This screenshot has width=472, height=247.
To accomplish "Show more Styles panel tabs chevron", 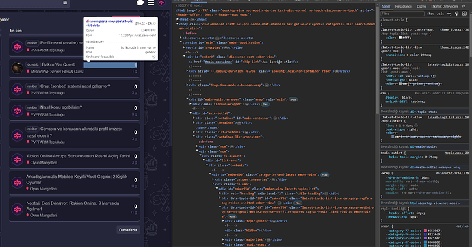I will tap(463, 6).
